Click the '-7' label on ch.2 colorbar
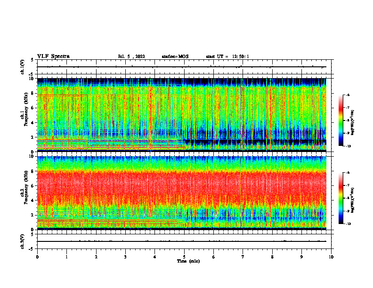This screenshot has width=373, height=288. 348,185
